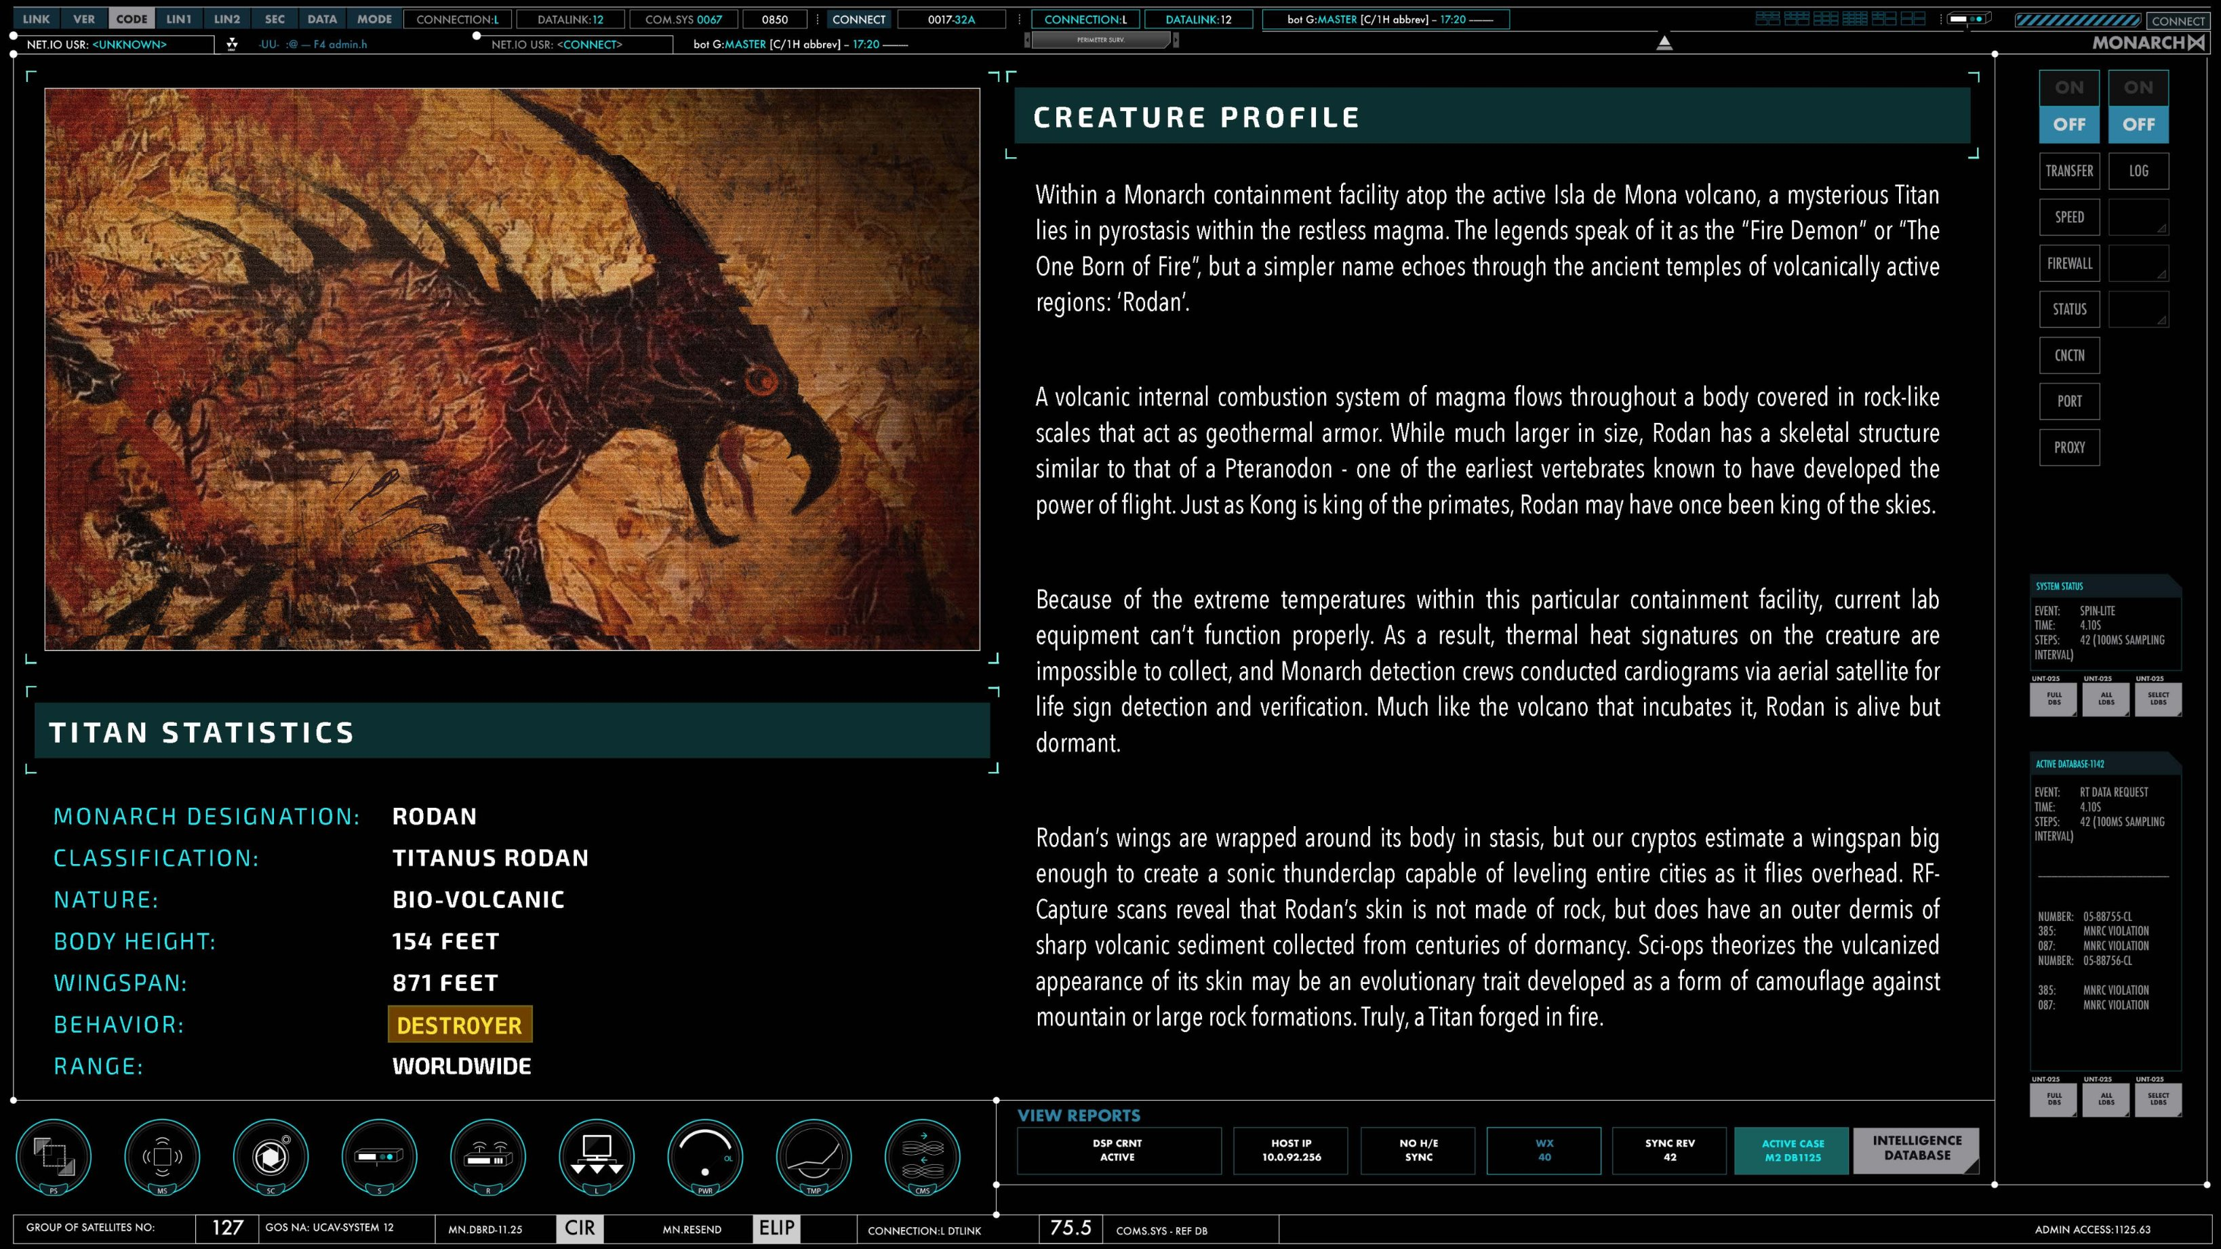Activate the MS motion sensor icon

click(162, 1156)
